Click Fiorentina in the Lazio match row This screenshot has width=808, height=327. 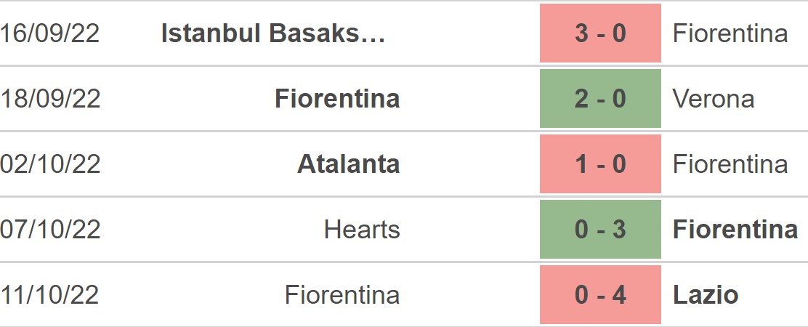coord(342,295)
